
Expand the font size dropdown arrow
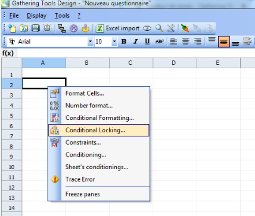114,42
